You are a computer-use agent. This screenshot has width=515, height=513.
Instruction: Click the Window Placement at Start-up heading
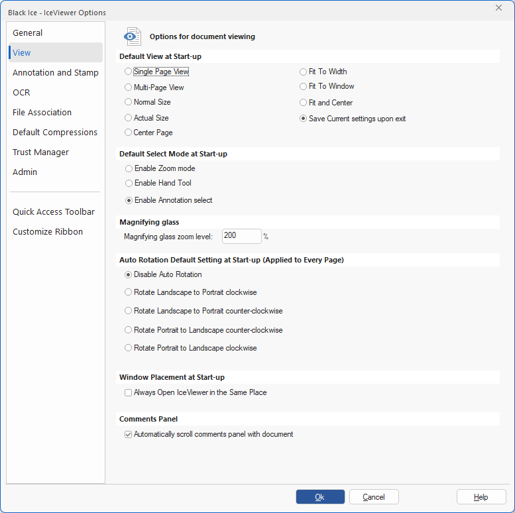pos(172,377)
